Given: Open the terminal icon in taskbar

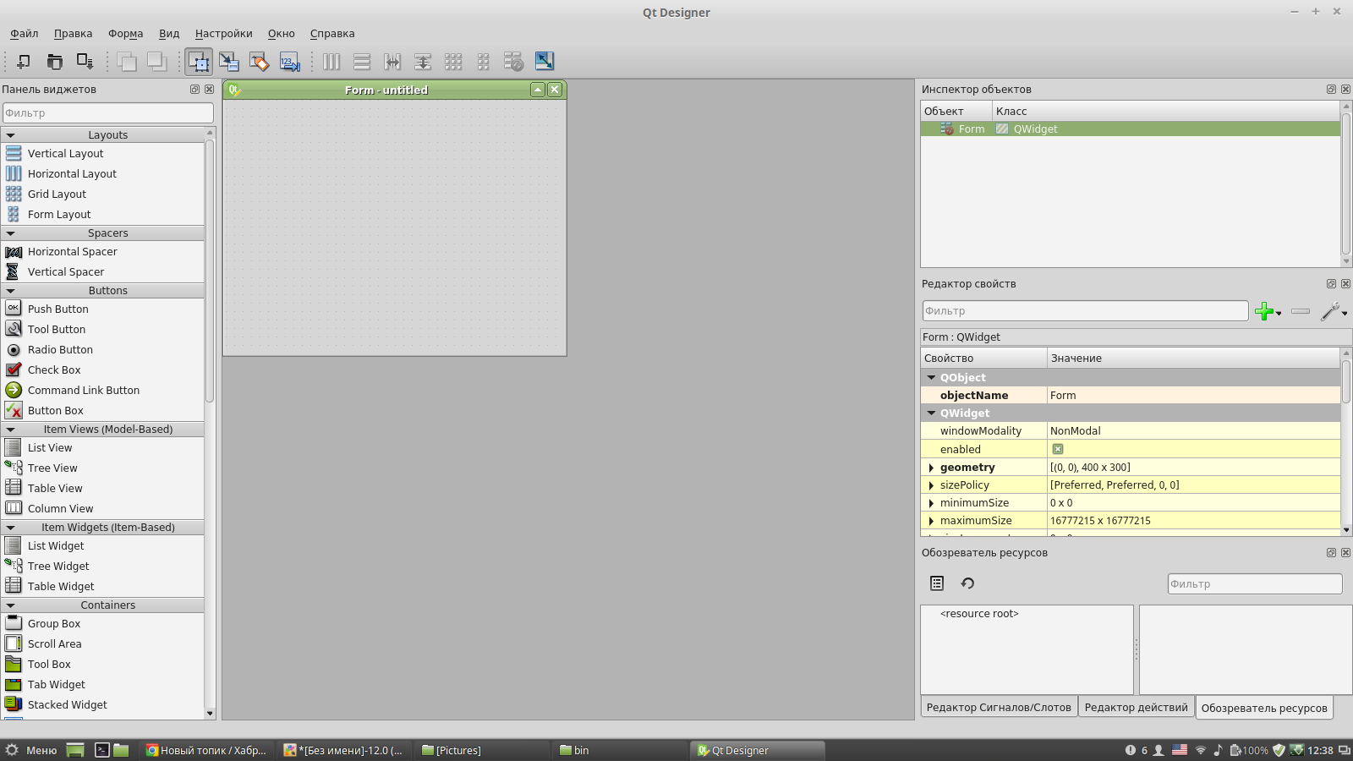Looking at the screenshot, I should [x=101, y=750].
